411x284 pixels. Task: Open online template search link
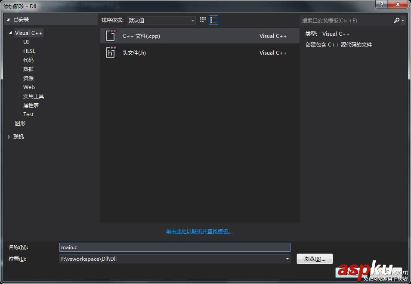point(199,231)
